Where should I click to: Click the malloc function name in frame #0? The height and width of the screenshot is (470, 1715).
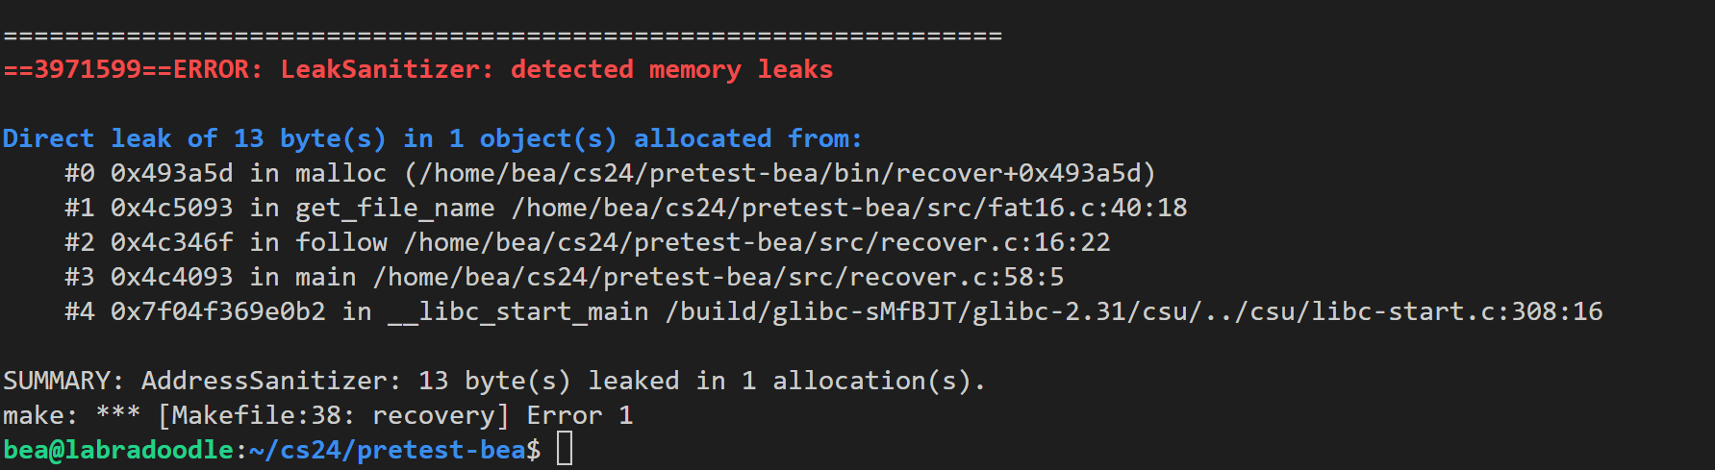340,173
